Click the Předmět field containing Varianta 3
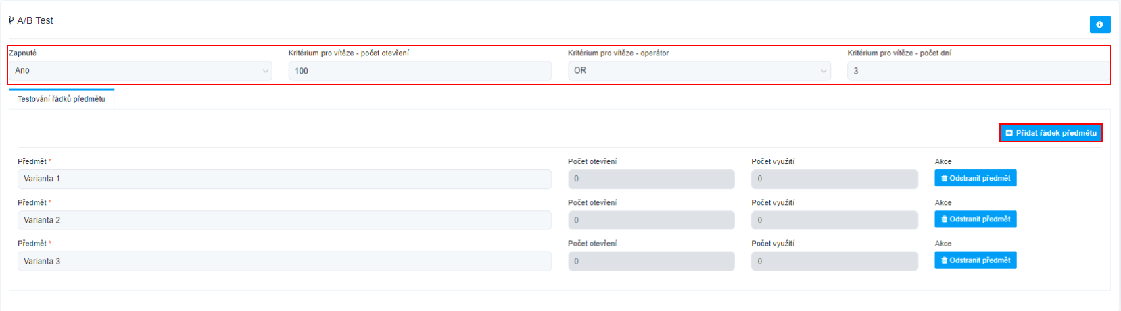 tap(285, 261)
